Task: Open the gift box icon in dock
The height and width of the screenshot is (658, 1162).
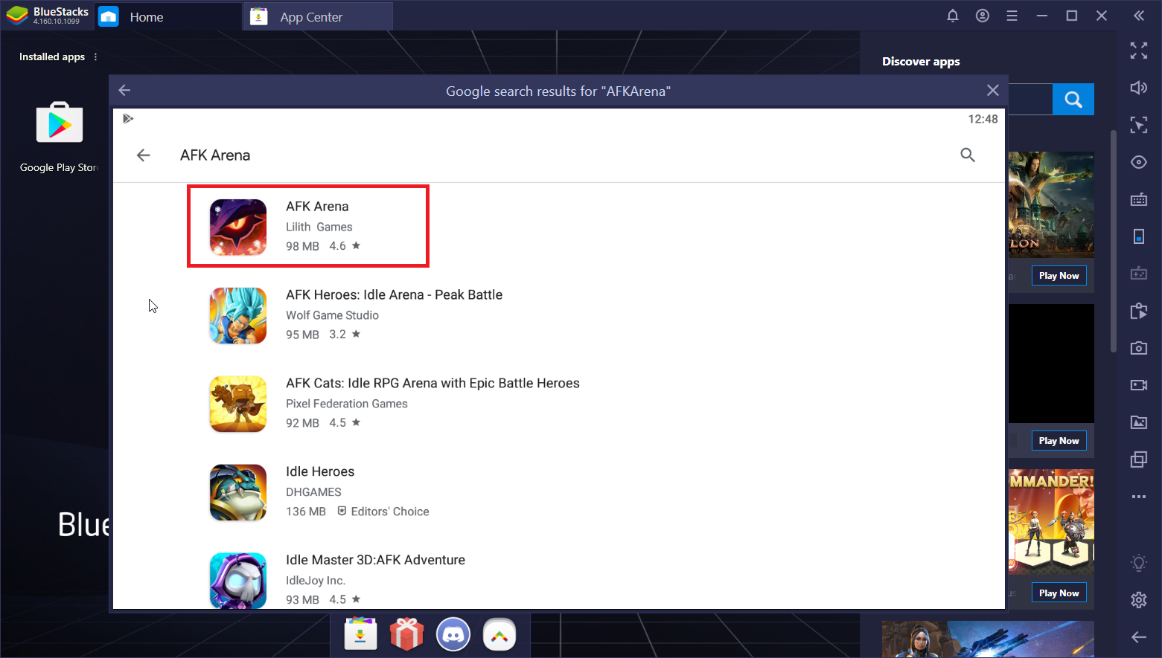Action: [x=407, y=635]
